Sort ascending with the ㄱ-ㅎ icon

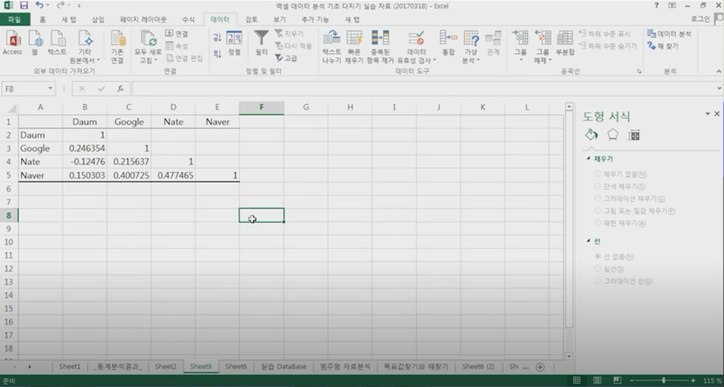coord(217,38)
